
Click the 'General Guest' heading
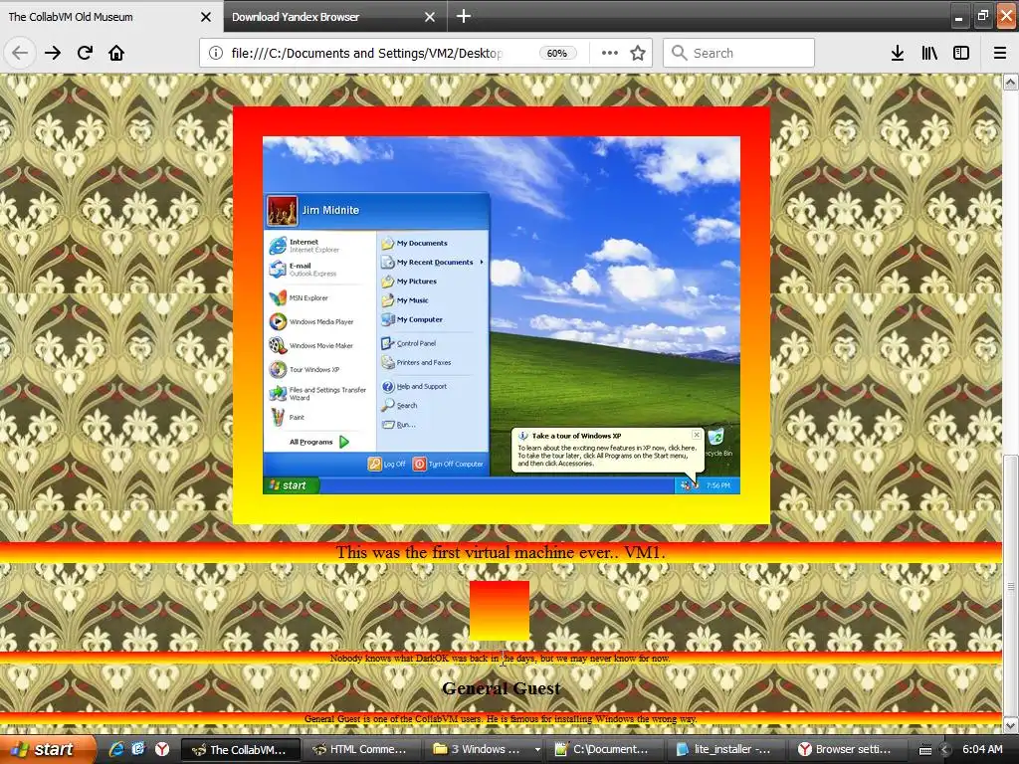coord(502,688)
